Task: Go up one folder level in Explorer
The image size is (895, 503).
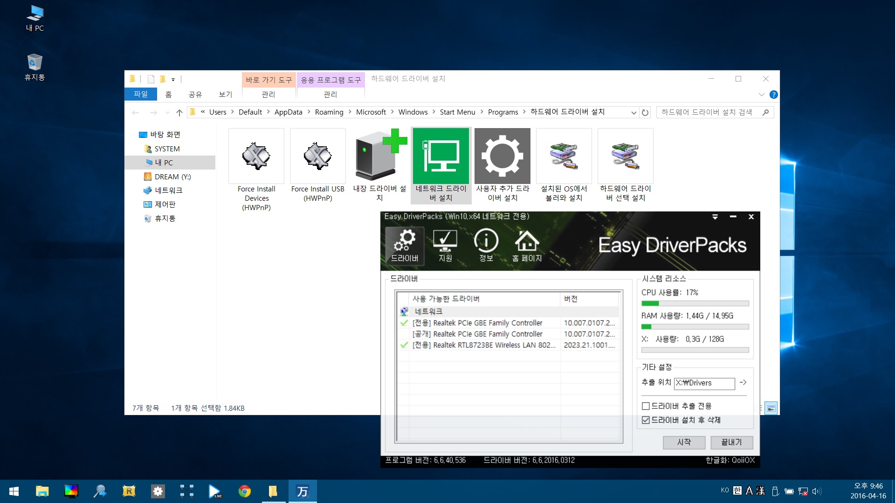Action: pyautogui.click(x=179, y=112)
